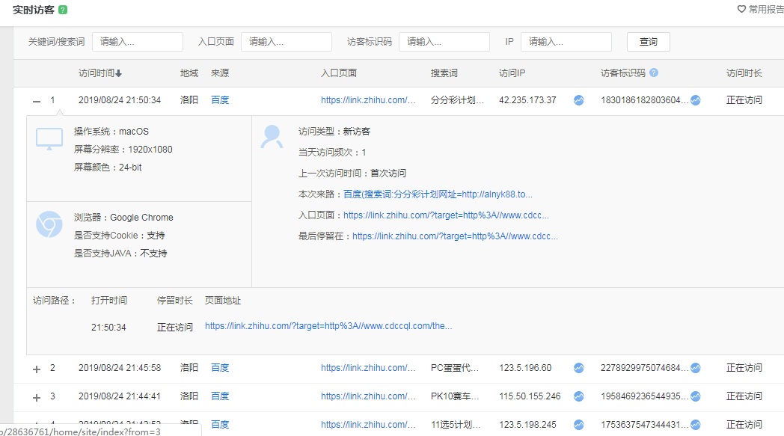Open 百度 source link in row 3
784x436 pixels.
click(x=220, y=396)
